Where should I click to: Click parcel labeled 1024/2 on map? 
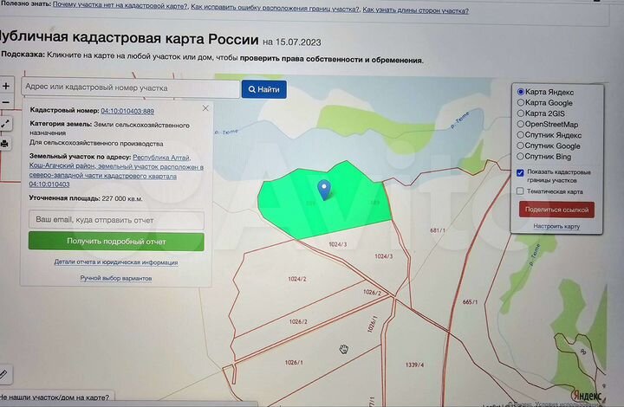tap(297, 279)
